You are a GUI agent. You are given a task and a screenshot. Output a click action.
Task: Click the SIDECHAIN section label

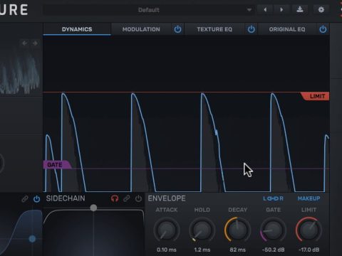click(x=66, y=198)
